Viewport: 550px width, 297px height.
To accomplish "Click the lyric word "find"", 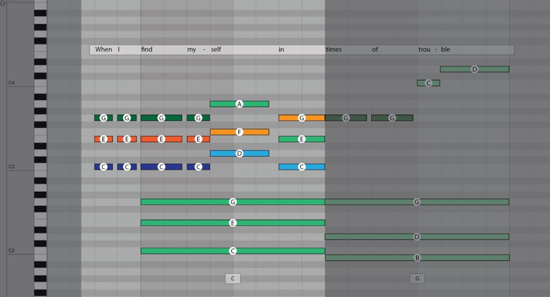I will 147,49.
